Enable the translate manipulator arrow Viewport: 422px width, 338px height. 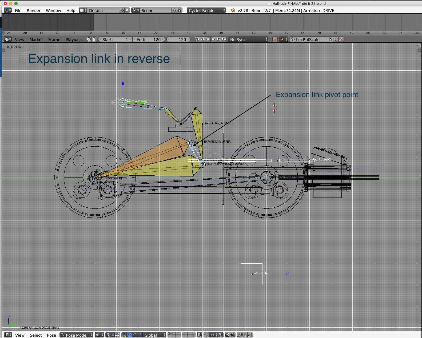(129, 335)
